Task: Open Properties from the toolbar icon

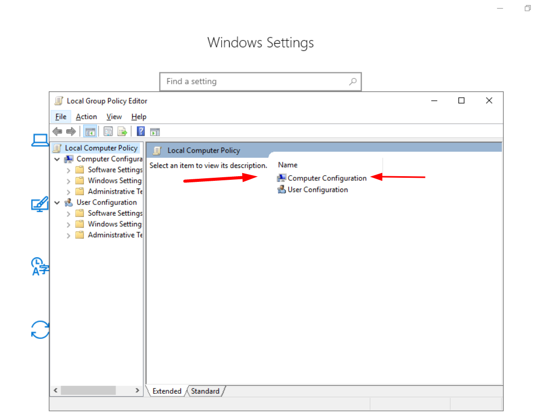Action: point(108,132)
